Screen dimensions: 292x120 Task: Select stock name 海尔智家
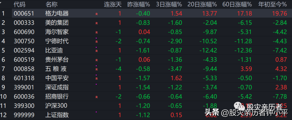(57, 32)
